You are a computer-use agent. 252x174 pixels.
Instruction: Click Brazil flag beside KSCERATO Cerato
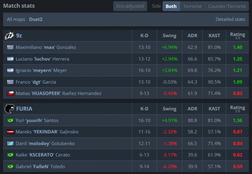click(x=10, y=155)
